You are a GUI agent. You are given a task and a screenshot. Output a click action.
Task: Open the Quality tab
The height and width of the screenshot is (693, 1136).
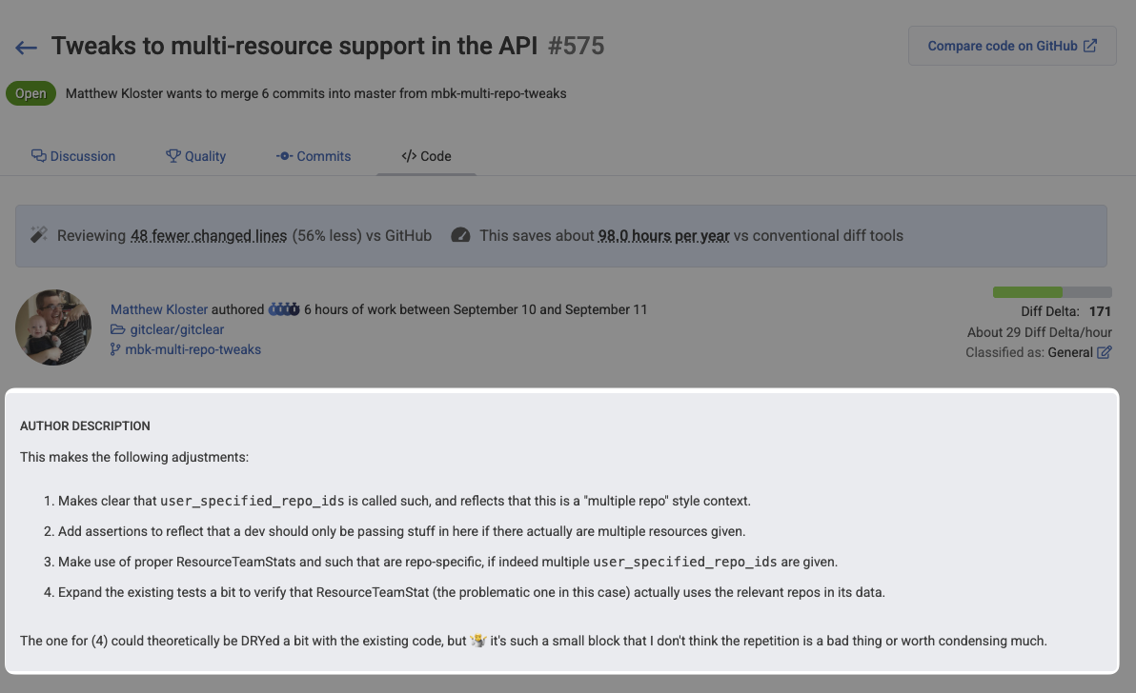(x=195, y=156)
